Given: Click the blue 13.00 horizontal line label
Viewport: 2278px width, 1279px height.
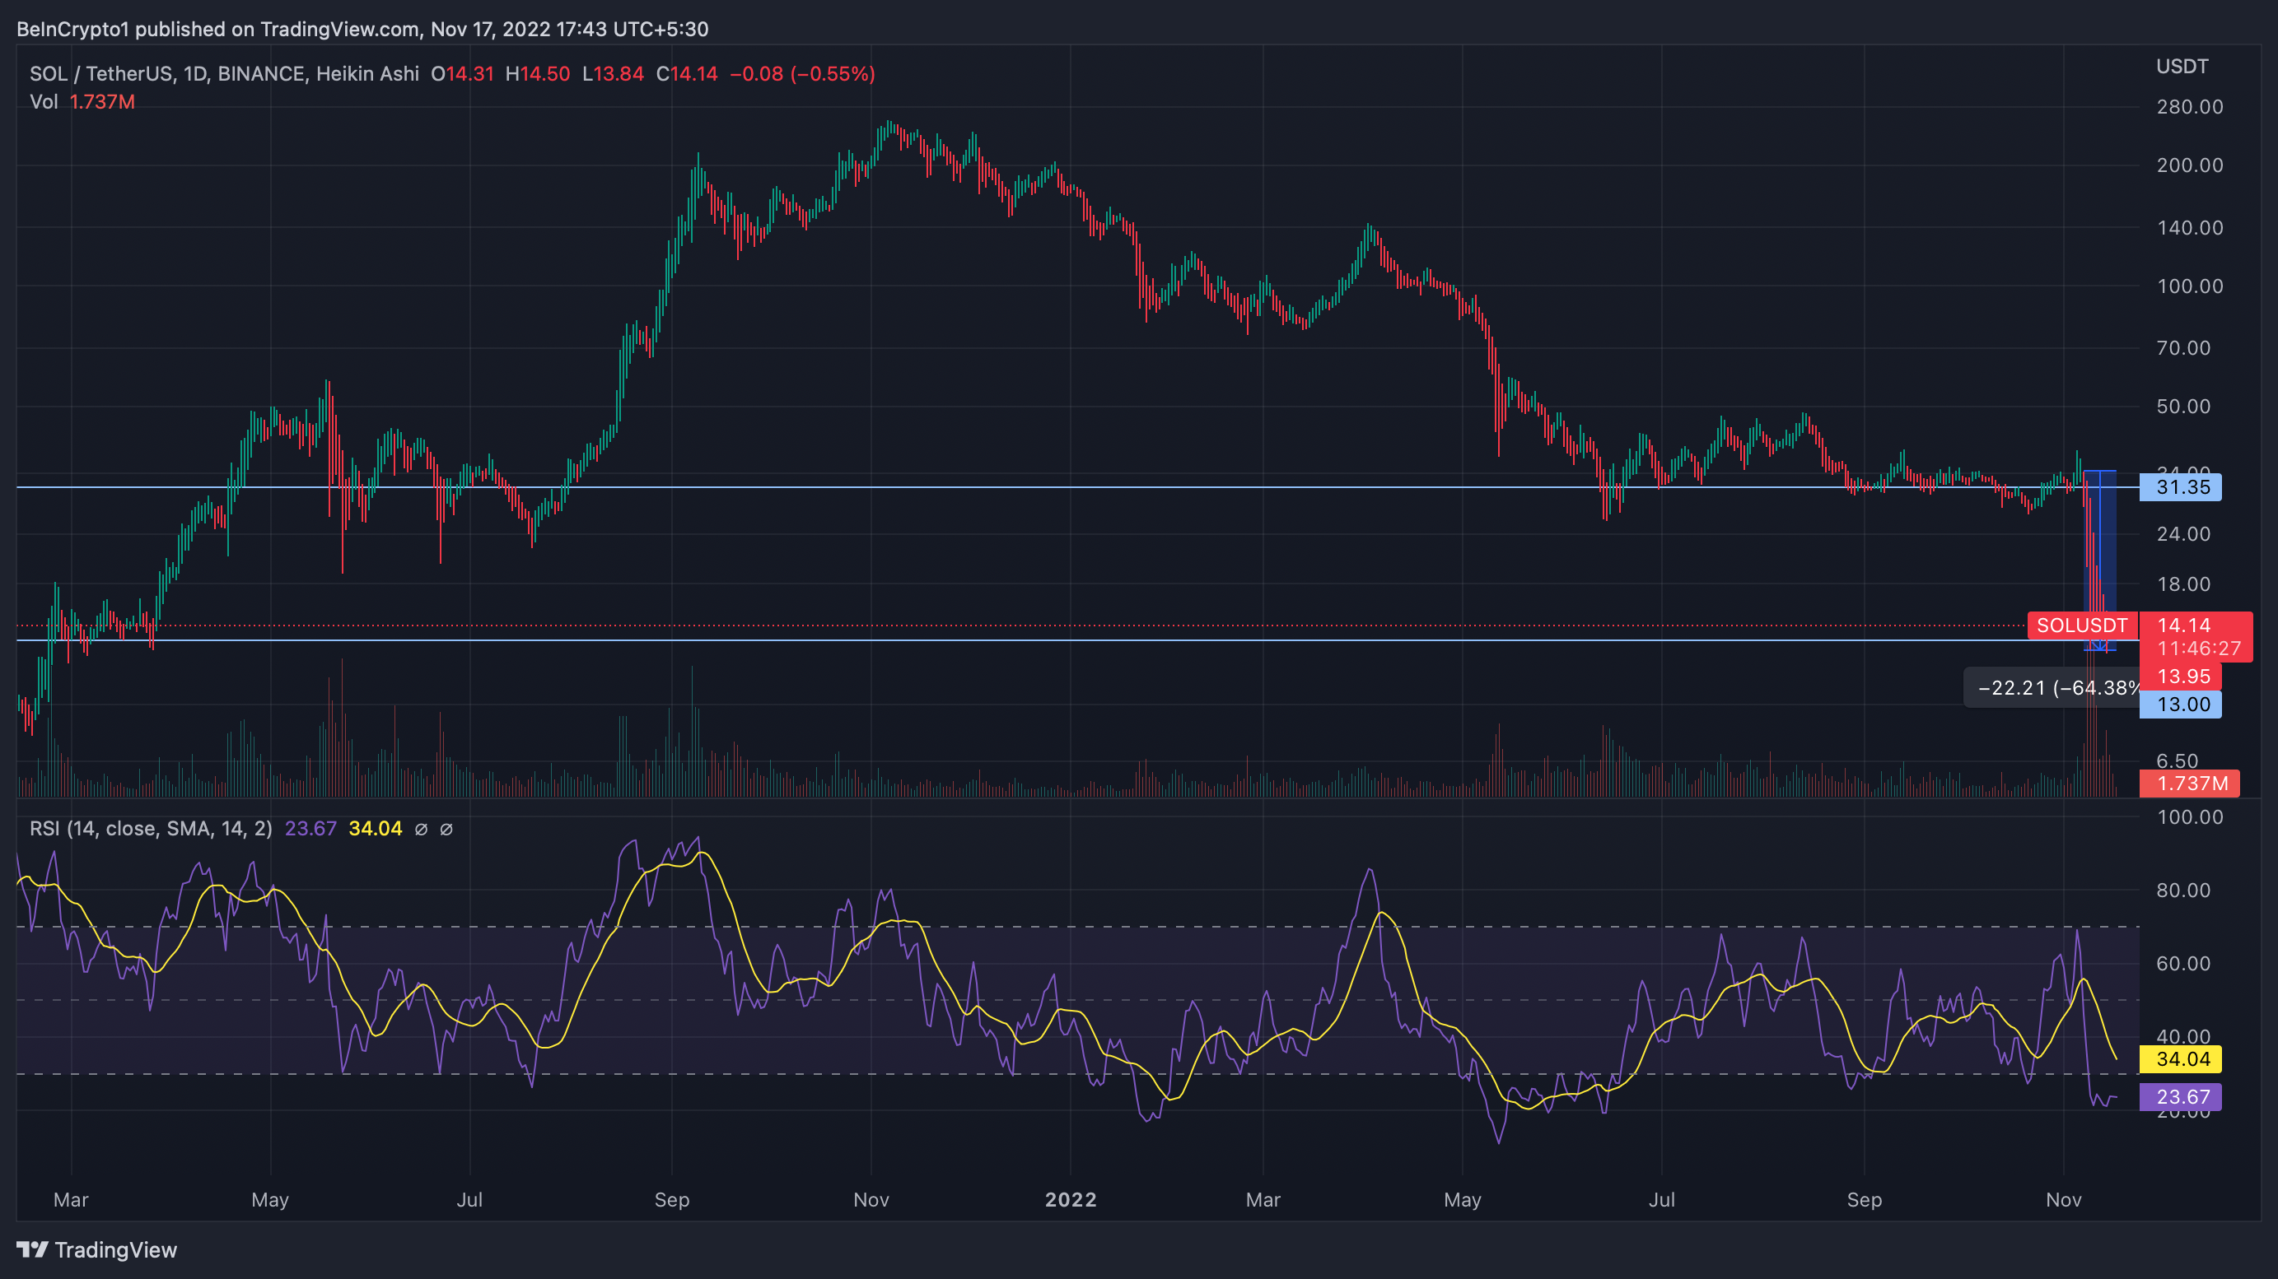Looking at the screenshot, I should click(2181, 705).
